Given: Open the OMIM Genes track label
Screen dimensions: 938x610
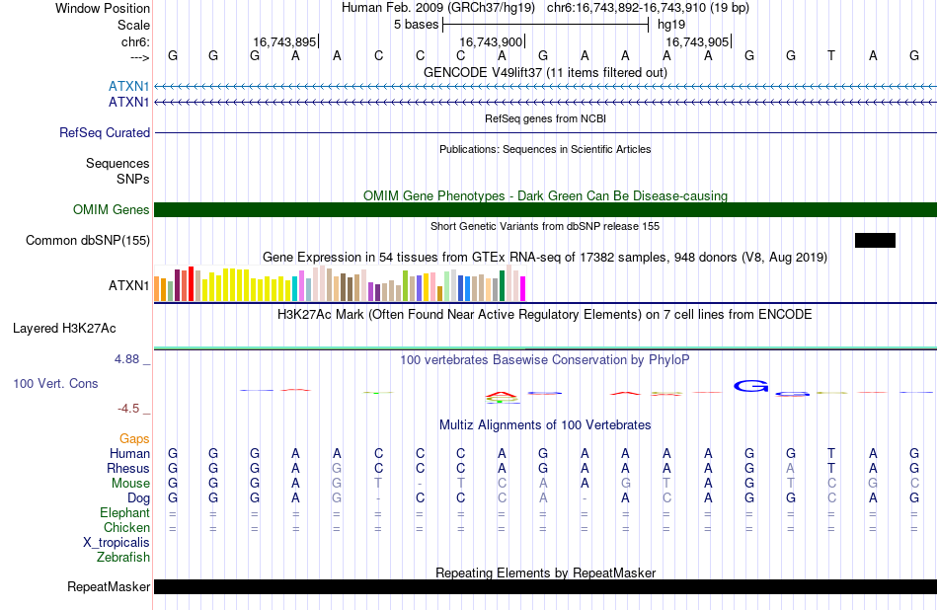Looking at the screenshot, I should 111,210.
